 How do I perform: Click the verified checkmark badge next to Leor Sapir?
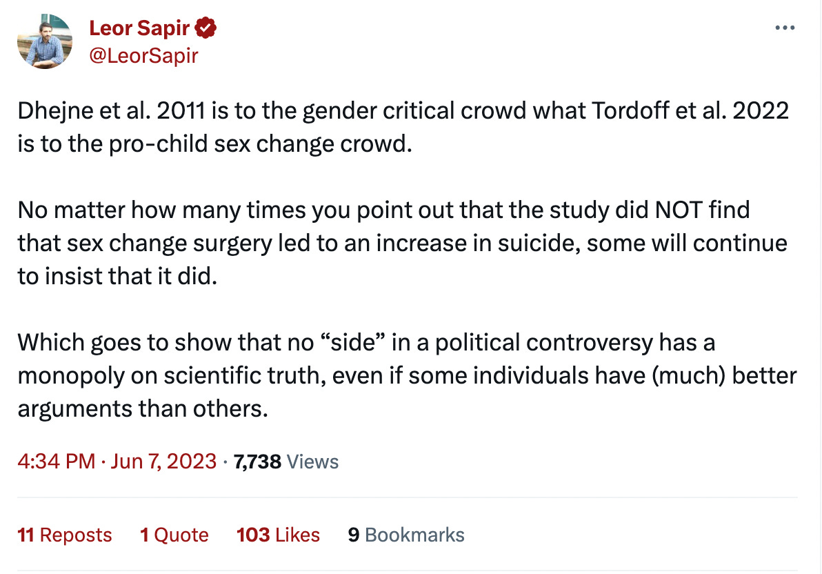[205, 28]
